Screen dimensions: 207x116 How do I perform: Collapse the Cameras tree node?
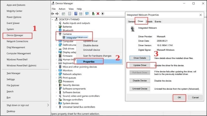tap(56, 34)
